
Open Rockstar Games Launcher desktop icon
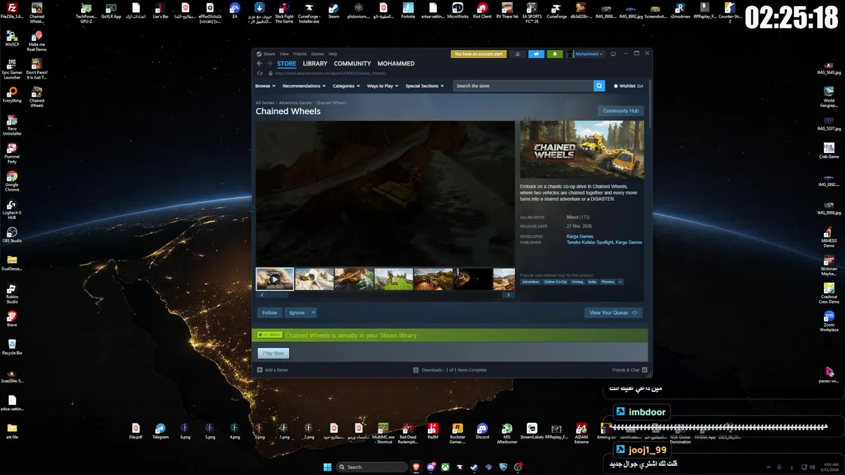click(457, 433)
